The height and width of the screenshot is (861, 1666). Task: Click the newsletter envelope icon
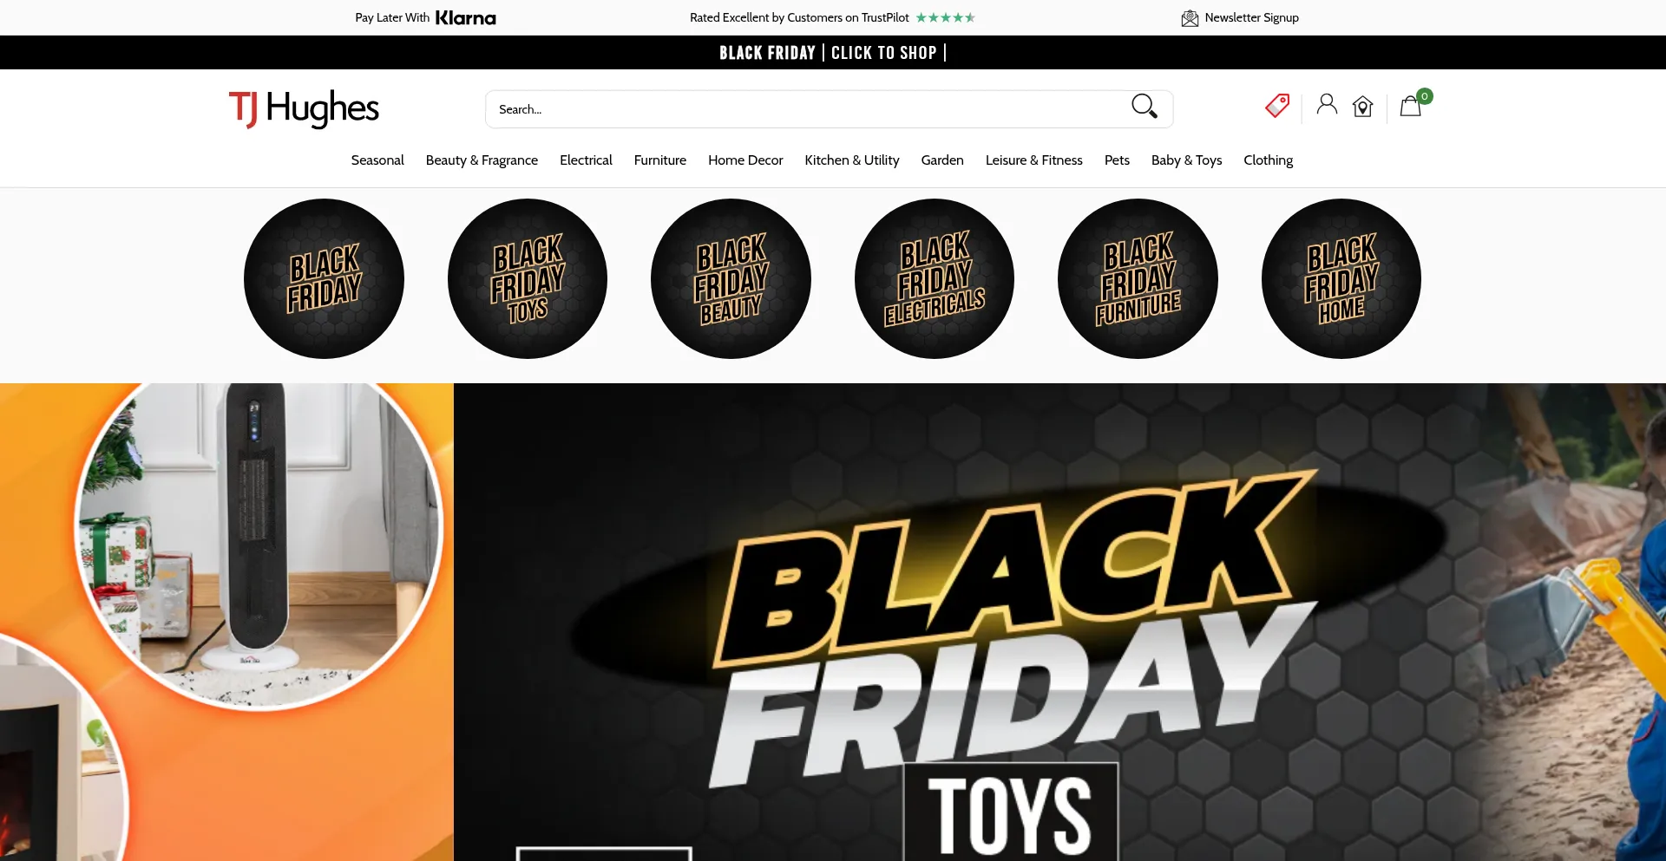click(x=1190, y=18)
